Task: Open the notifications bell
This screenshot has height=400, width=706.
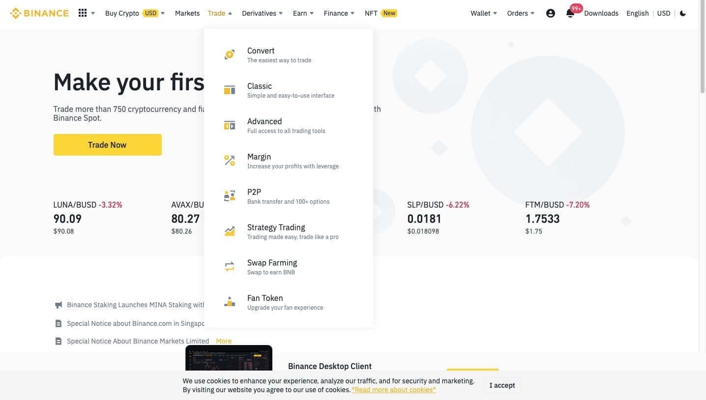Action: click(570, 13)
